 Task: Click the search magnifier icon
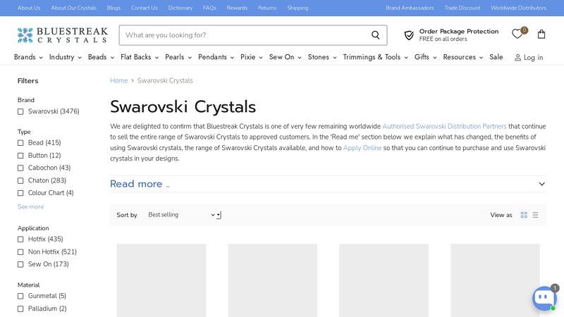point(375,35)
